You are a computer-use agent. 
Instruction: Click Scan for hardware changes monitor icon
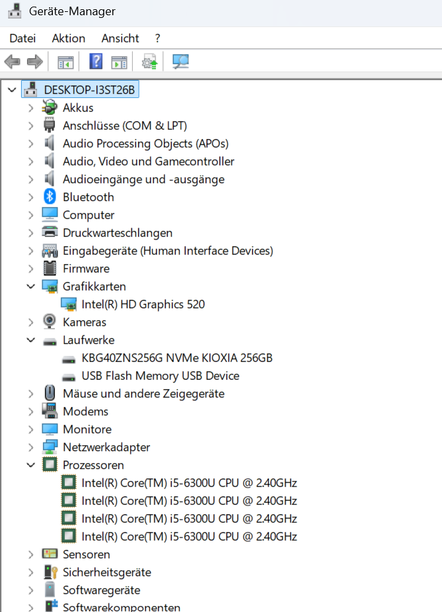point(180,62)
